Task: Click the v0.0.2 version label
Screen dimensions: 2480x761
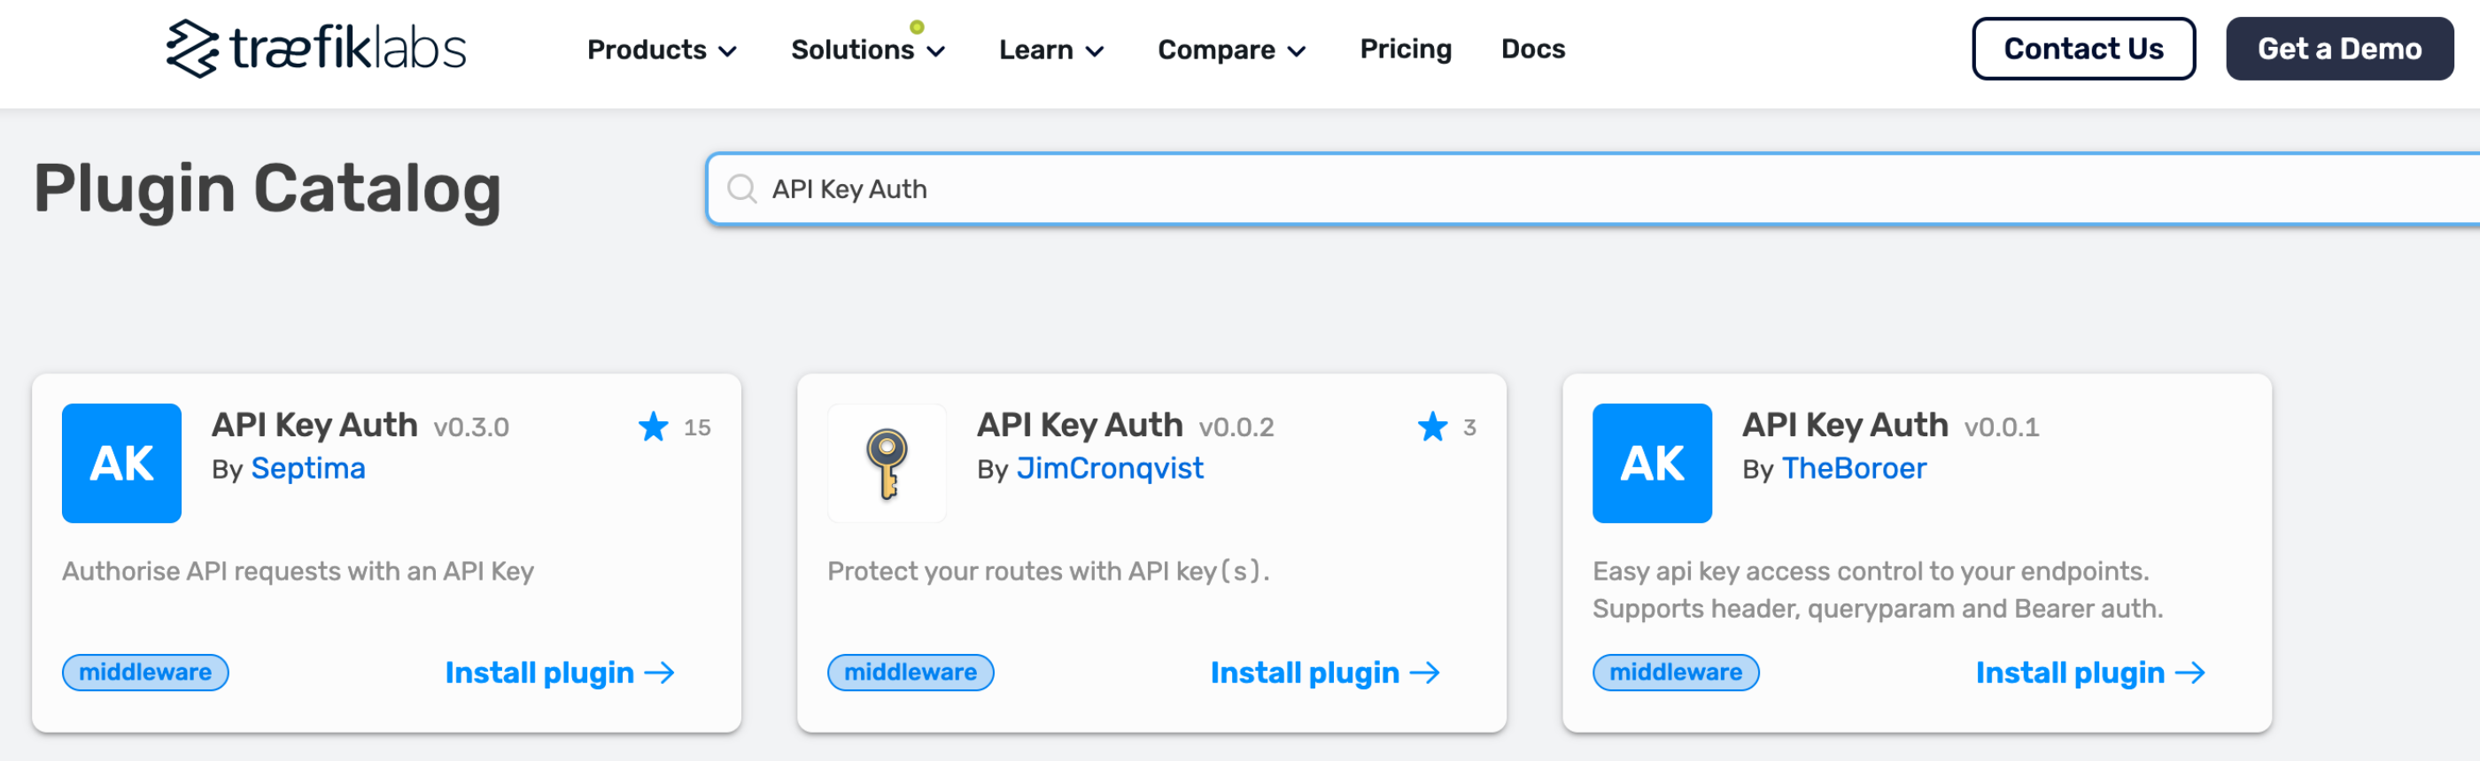Action: pyautogui.click(x=1236, y=427)
